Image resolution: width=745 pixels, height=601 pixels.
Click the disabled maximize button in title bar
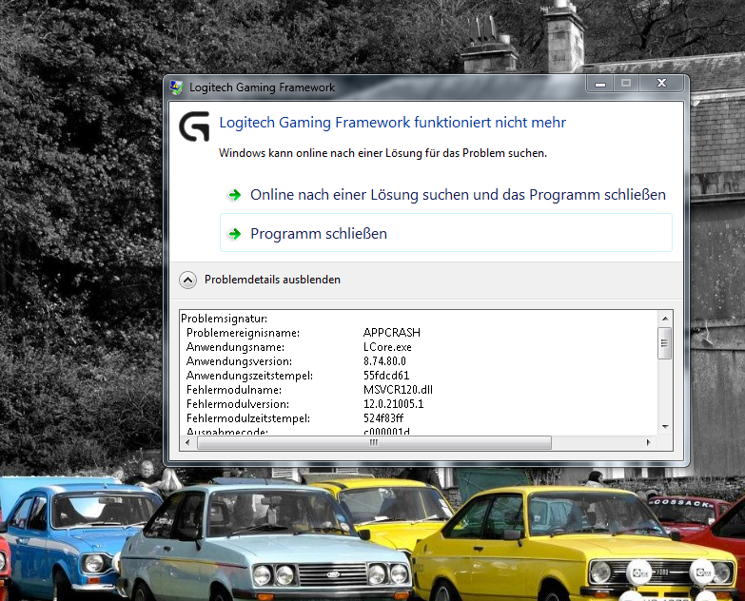(626, 84)
